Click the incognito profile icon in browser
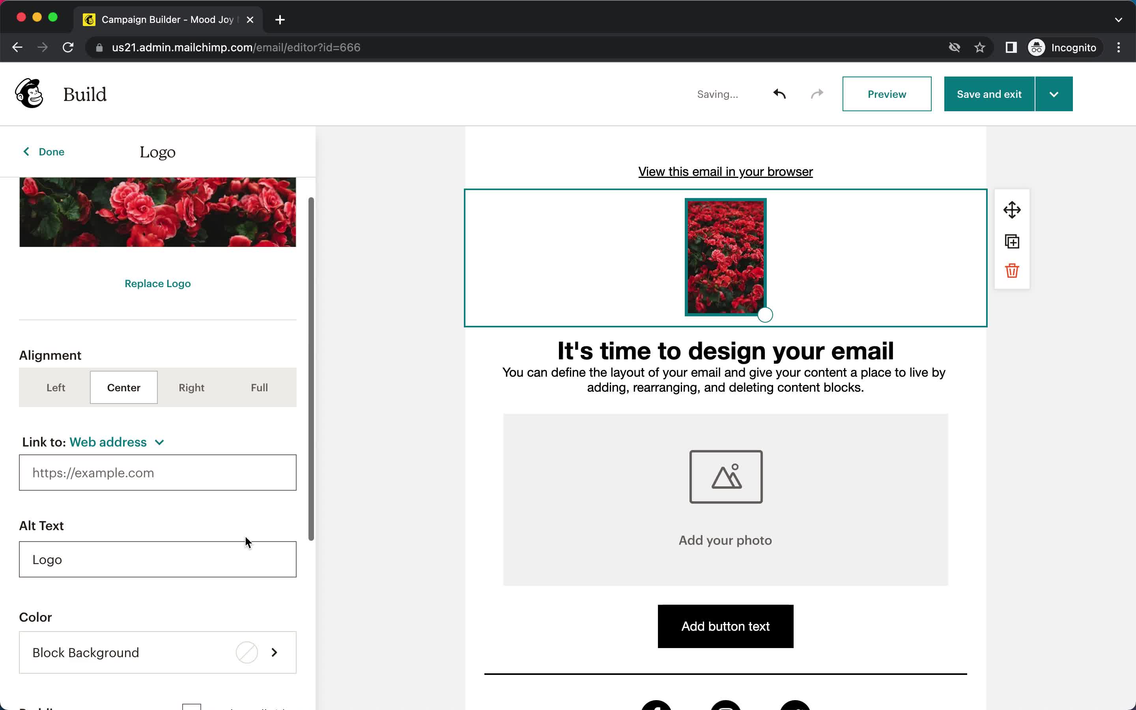The height and width of the screenshot is (710, 1136). pyautogui.click(x=1037, y=47)
